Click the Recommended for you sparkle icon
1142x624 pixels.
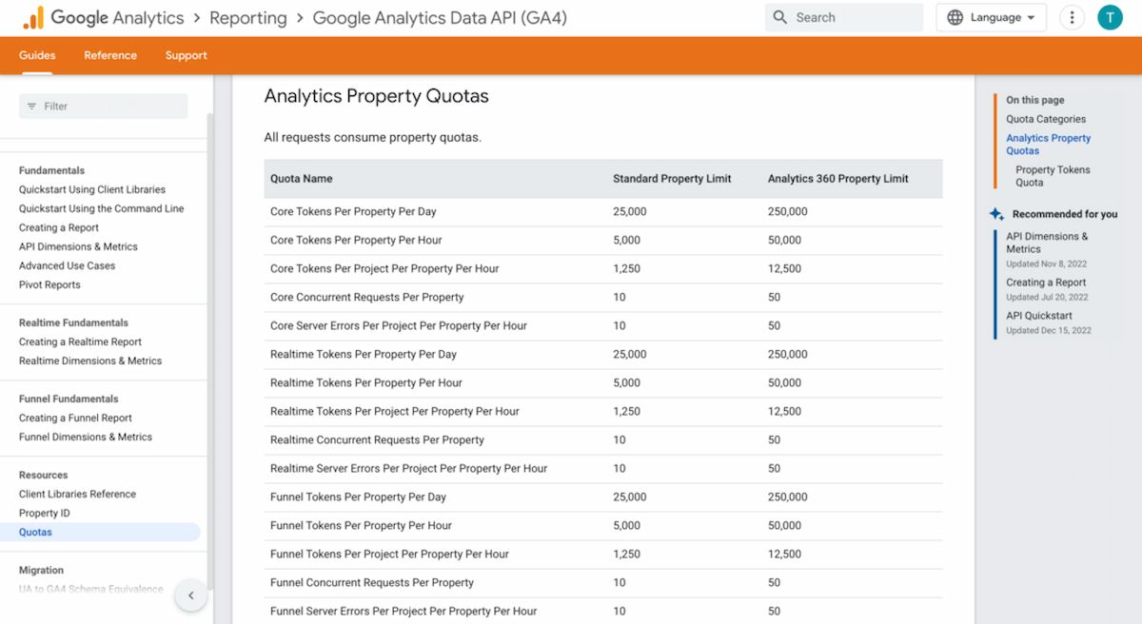(x=996, y=214)
